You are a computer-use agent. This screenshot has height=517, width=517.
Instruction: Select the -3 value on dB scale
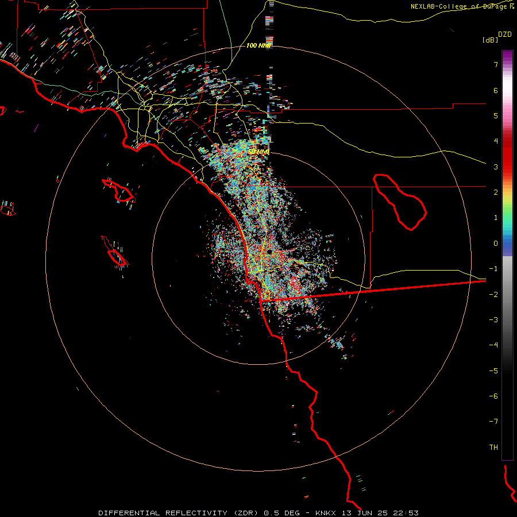(493, 320)
